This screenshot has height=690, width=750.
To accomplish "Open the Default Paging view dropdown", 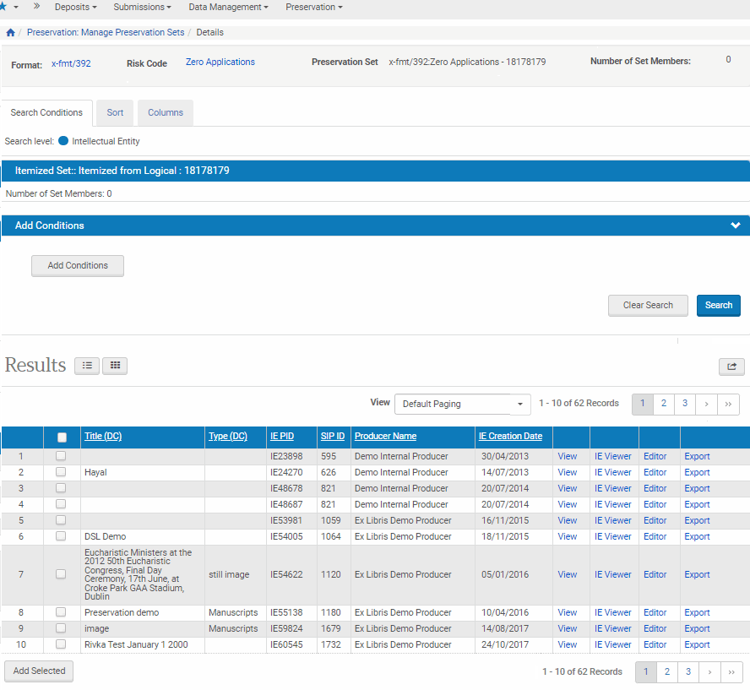I will pos(462,404).
